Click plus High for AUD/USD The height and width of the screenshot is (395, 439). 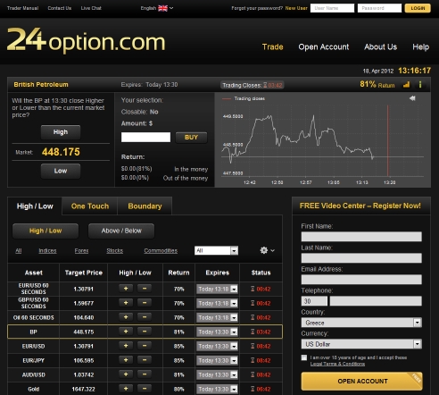click(x=126, y=374)
